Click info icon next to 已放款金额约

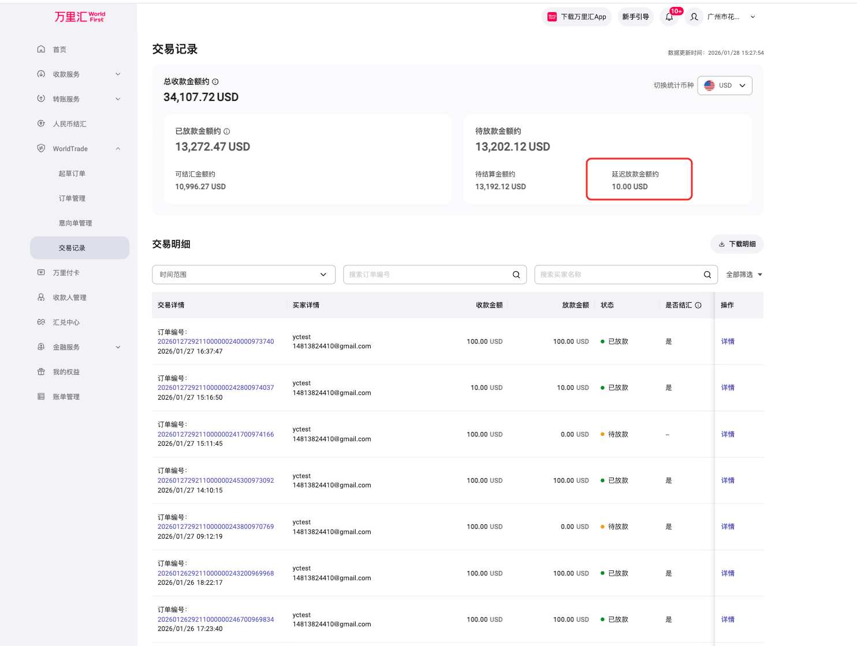click(x=227, y=132)
